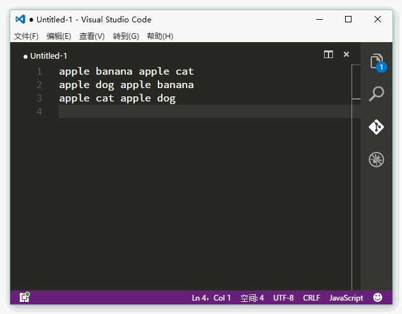The height and width of the screenshot is (314, 402).
Task: Click the word dog on line 2
Action: [x=105, y=85]
